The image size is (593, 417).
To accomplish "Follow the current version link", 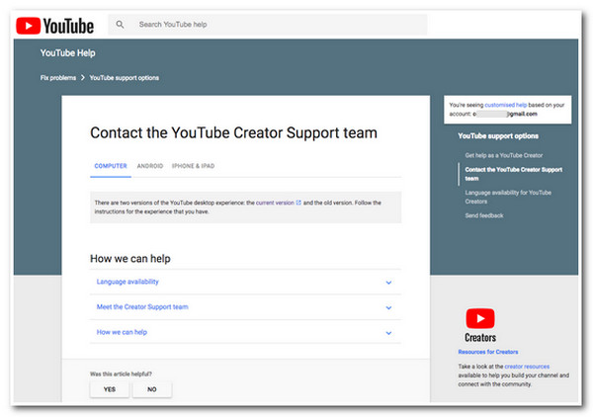I will [275, 203].
